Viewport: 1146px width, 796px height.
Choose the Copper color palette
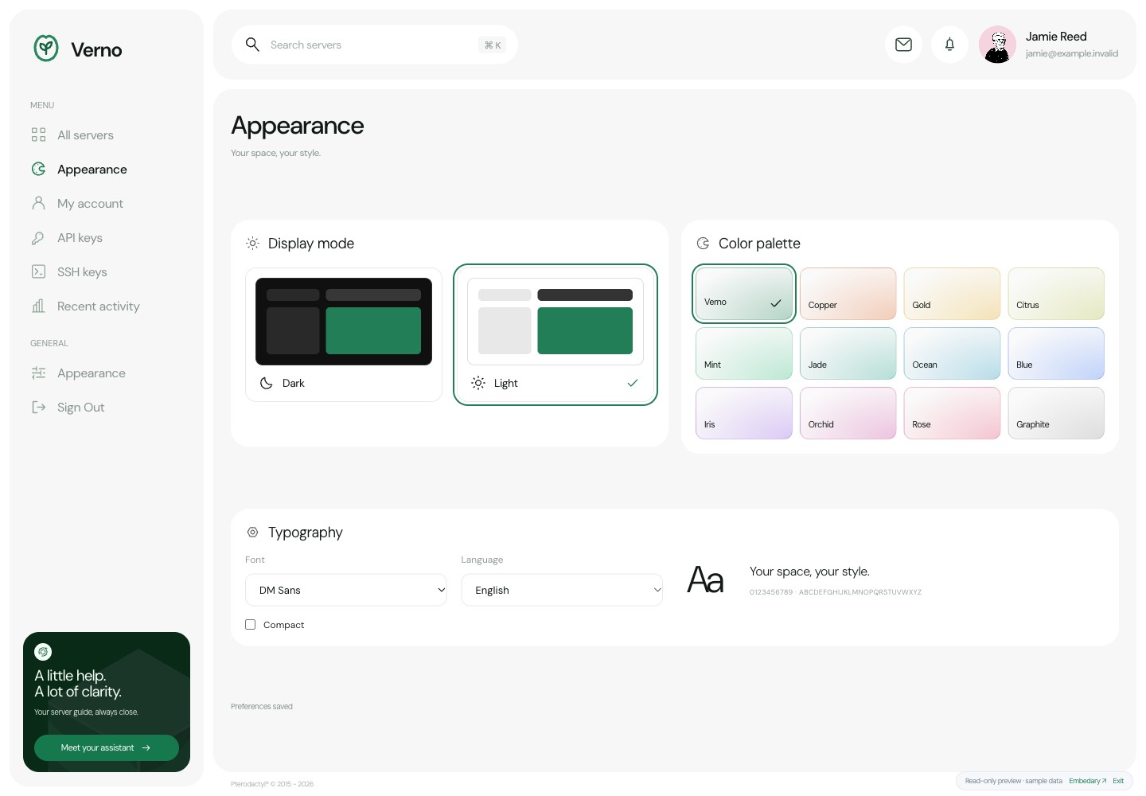click(848, 294)
